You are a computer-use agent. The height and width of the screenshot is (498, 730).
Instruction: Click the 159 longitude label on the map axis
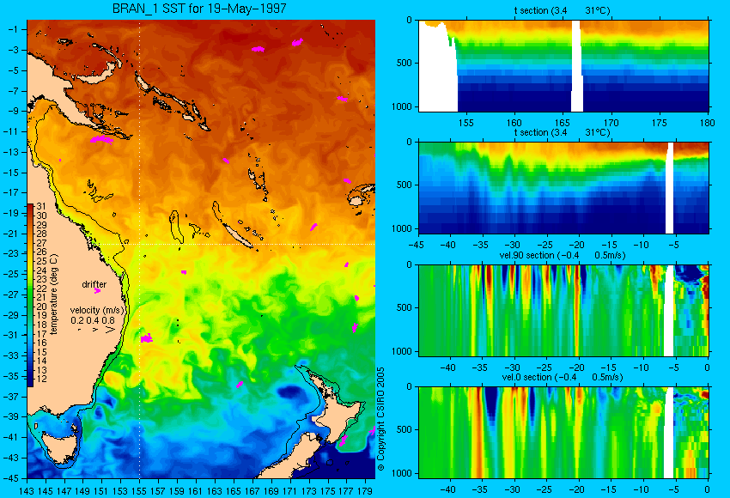[176, 490]
